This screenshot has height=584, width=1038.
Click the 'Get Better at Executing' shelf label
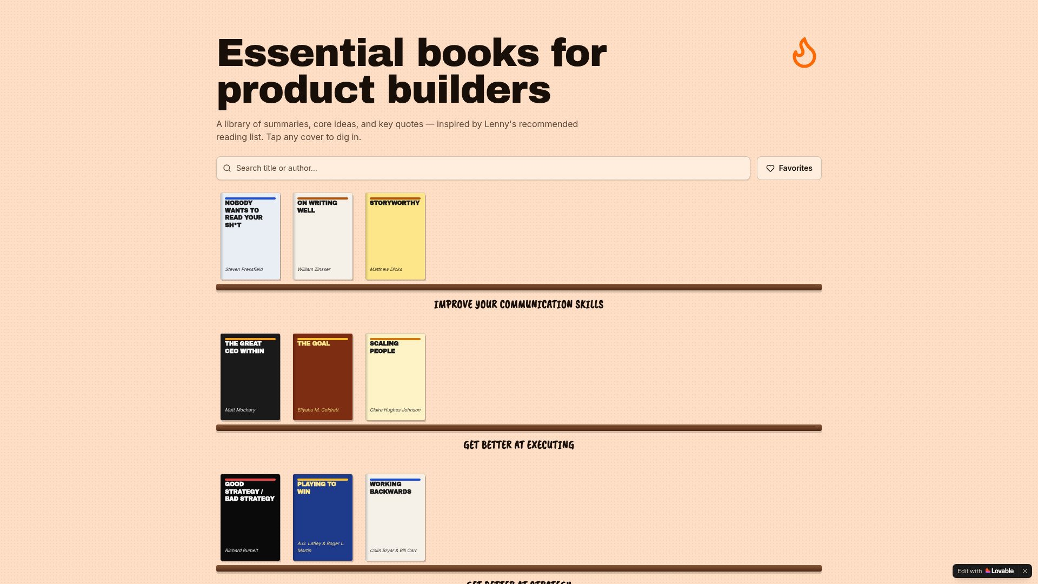[x=518, y=445]
